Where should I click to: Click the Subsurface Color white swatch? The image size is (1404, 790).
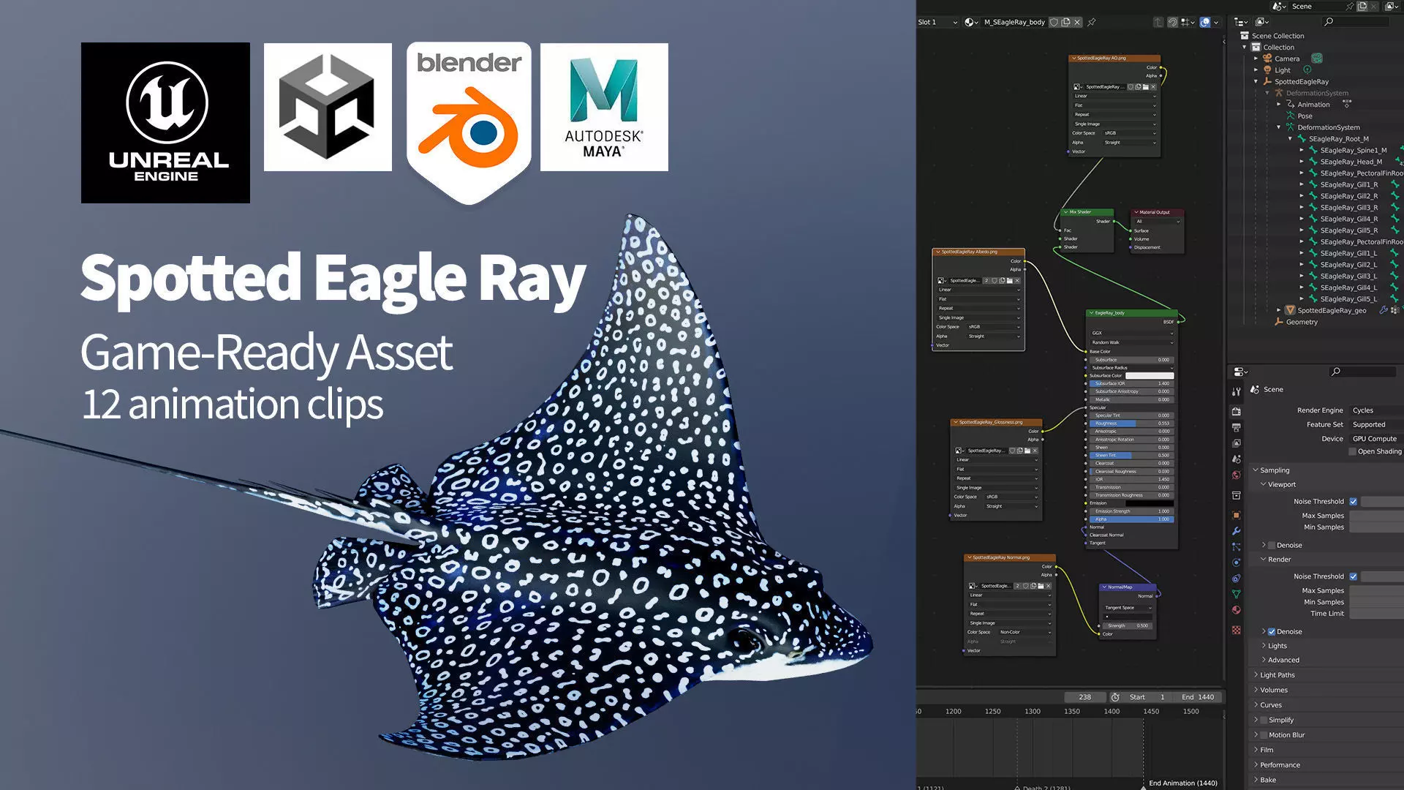[1149, 375]
